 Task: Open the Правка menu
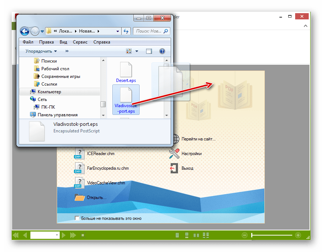[x=47, y=42]
